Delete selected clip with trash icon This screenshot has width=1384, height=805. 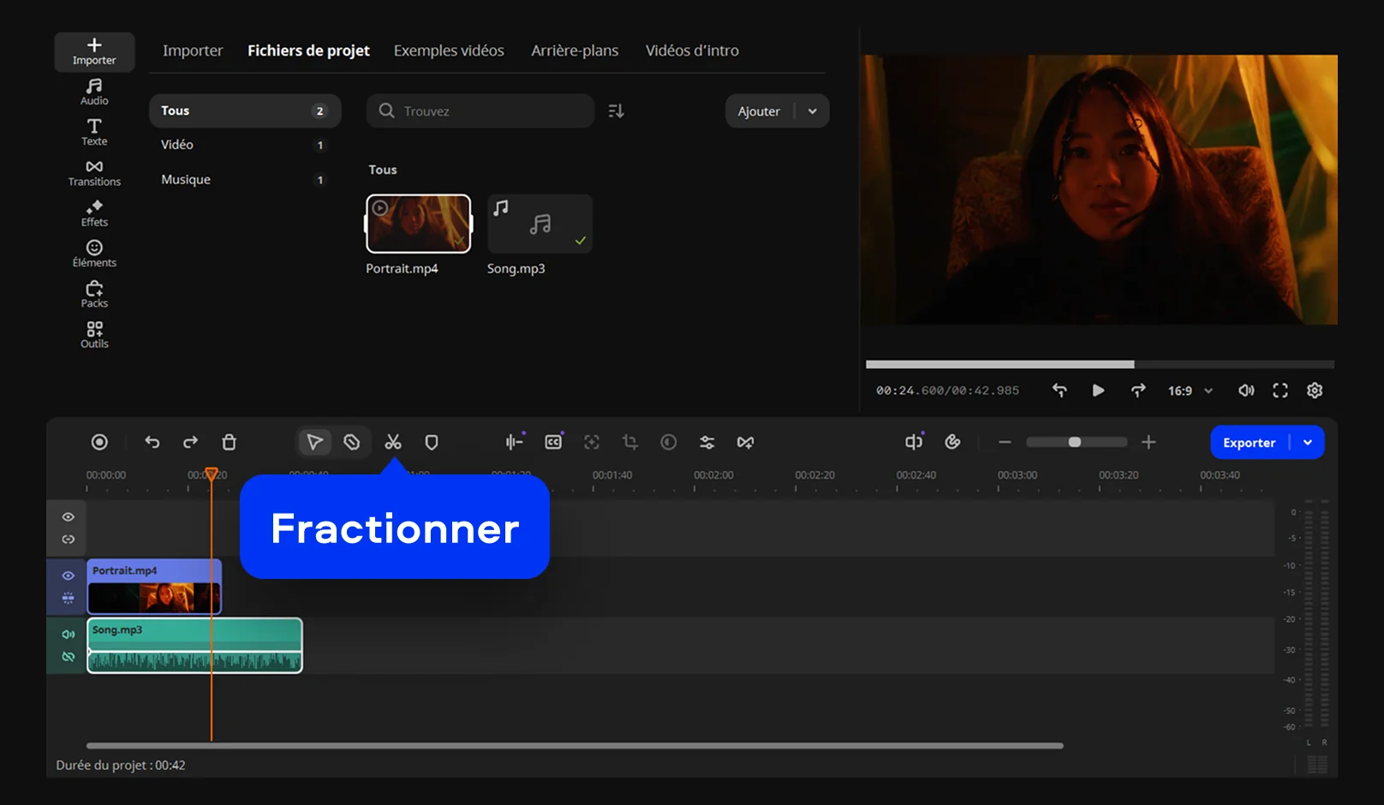pos(229,442)
